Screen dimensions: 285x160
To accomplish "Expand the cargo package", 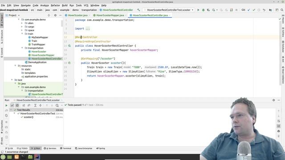I will pyautogui.click(x=22, y=27).
